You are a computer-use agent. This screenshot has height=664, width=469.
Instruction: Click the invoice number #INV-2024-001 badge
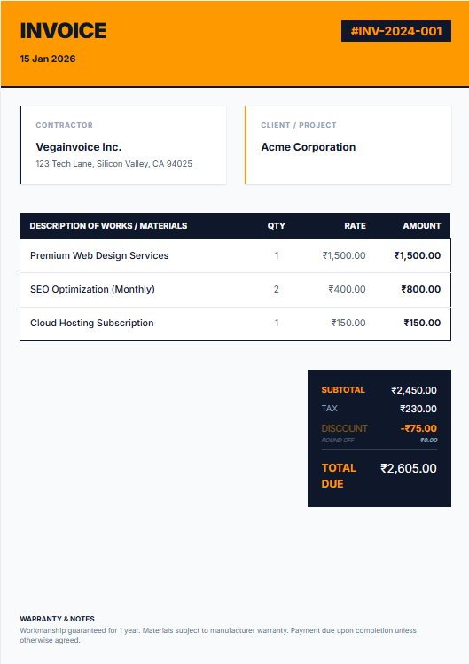click(x=396, y=31)
